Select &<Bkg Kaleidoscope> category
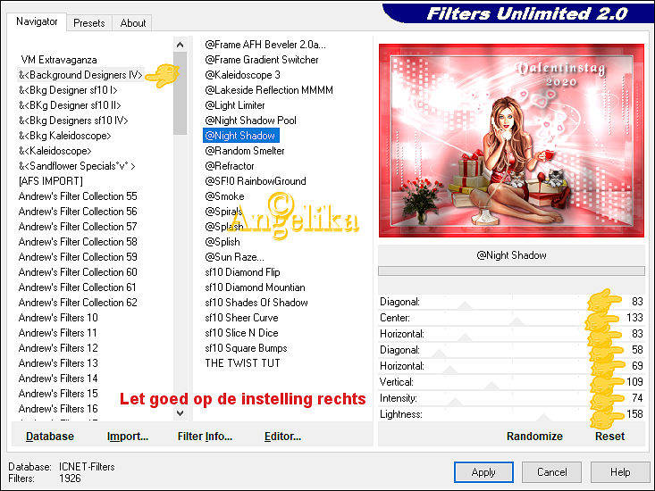The height and width of the screenshot is (491, 655). (x=64, y=136)
